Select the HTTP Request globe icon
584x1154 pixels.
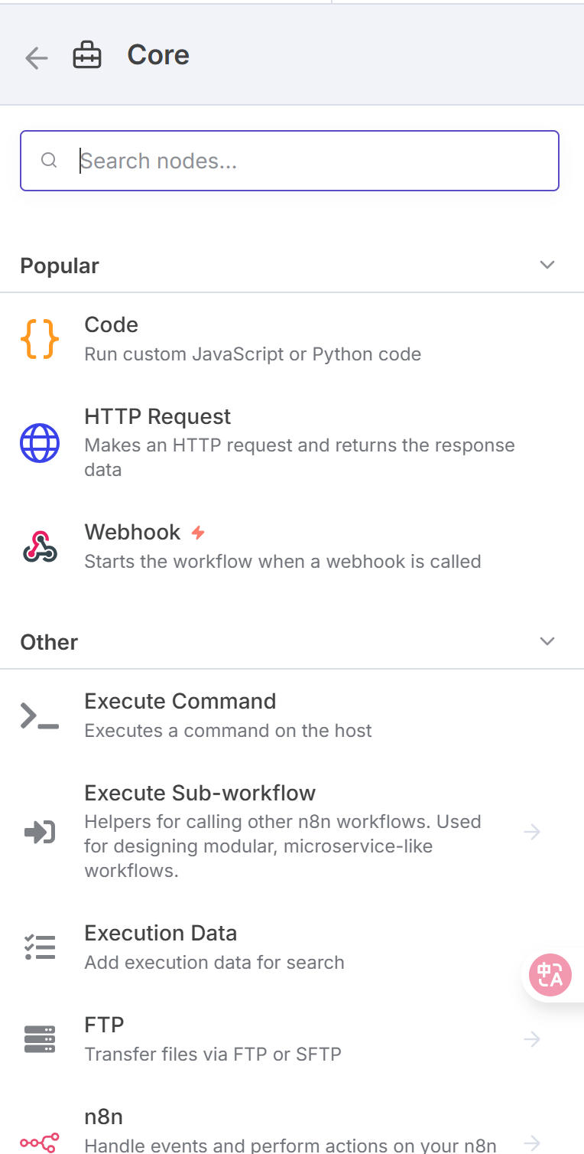40,443
